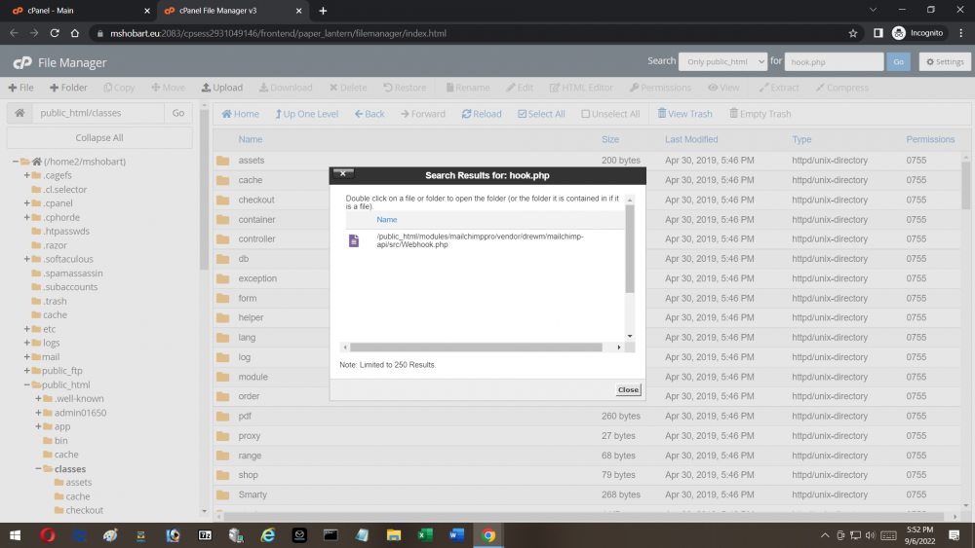The height and width of the screenshot is (548, 975).
Task: Reload the file listing
Action: (x=482, y=114)
